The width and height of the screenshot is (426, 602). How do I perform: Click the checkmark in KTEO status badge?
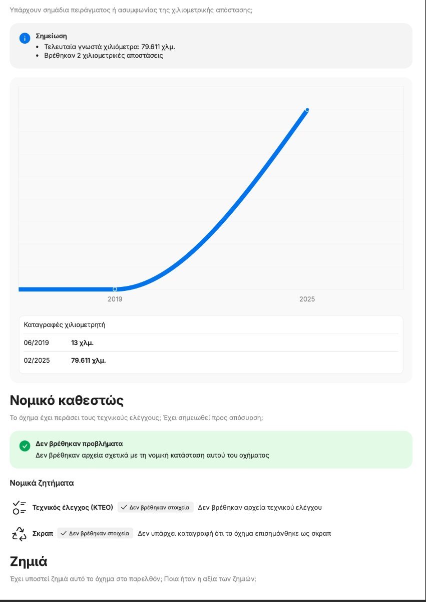(x=124, y=507)
